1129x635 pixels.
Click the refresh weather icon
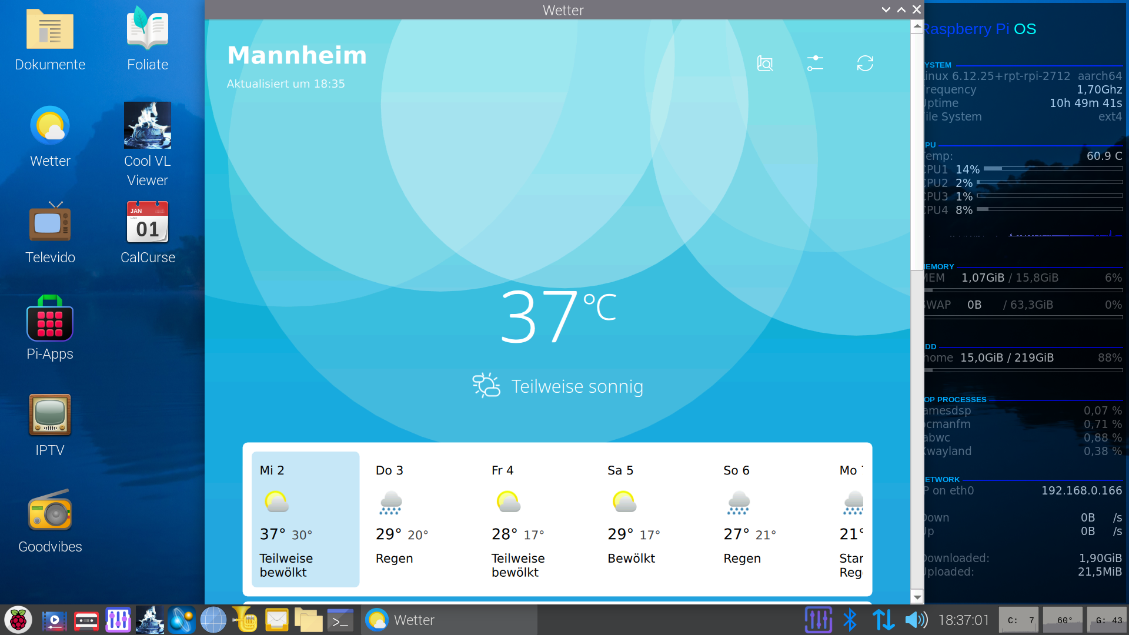(865, 63)
